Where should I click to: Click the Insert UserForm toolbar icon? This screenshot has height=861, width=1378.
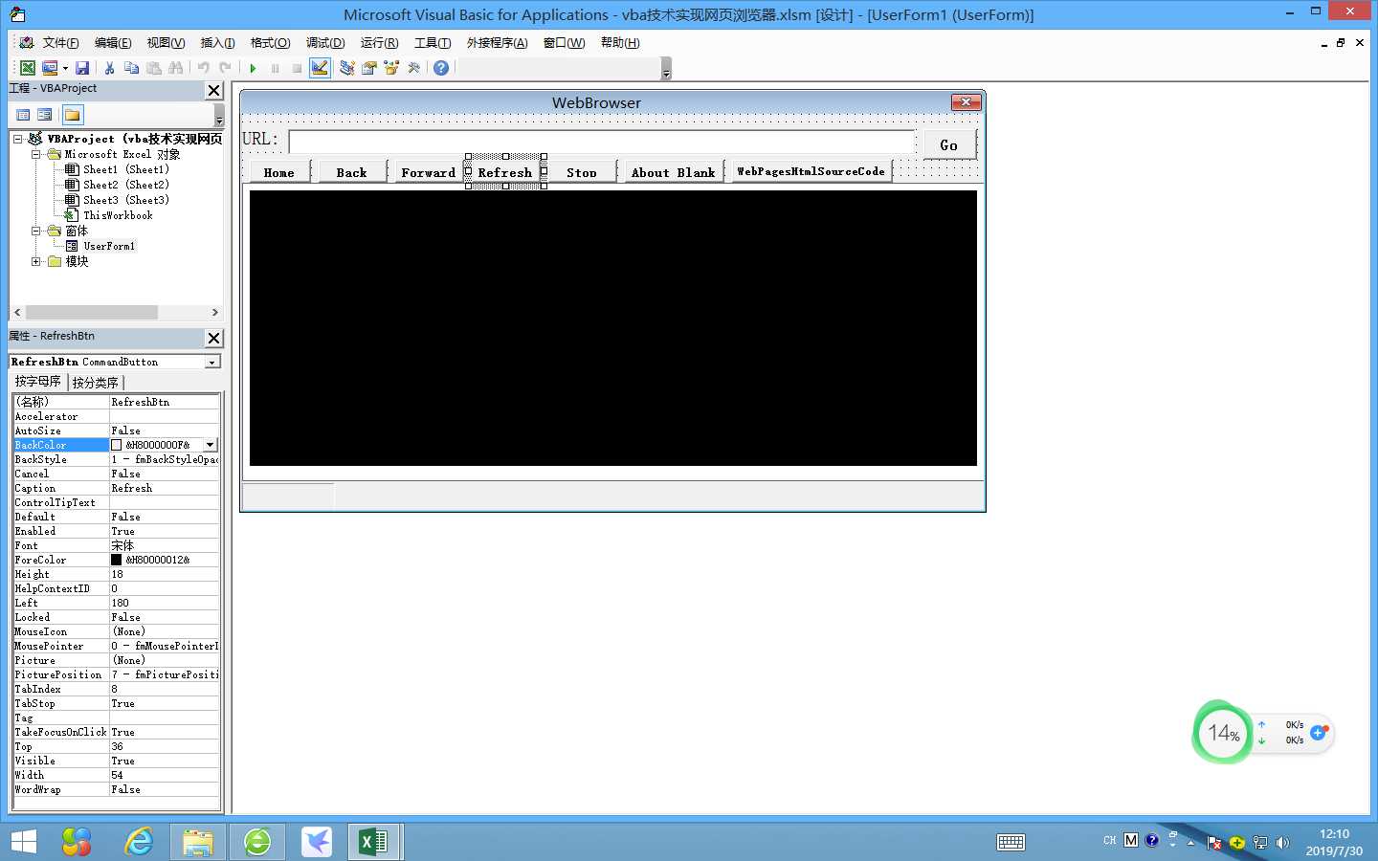(50, 68)
